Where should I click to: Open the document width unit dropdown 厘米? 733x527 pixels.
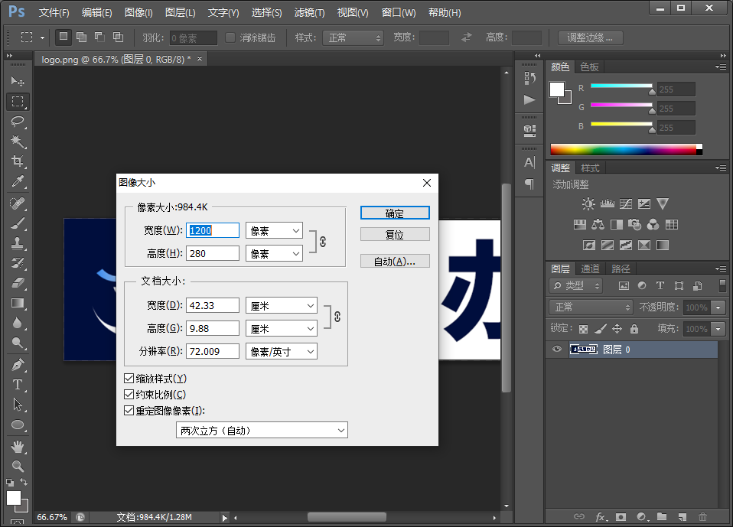coord(281,305)
